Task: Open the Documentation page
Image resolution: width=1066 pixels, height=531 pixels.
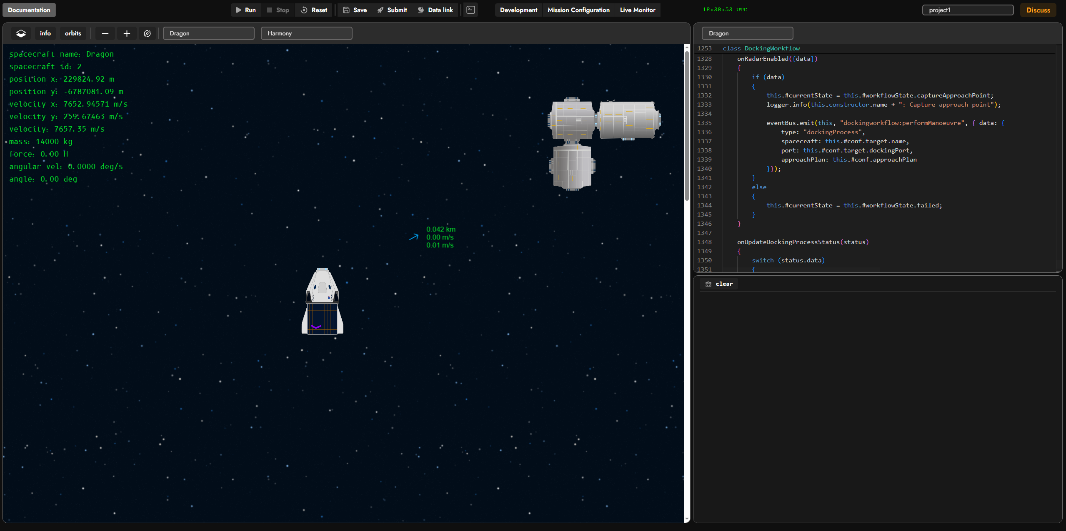Action: 29,10
